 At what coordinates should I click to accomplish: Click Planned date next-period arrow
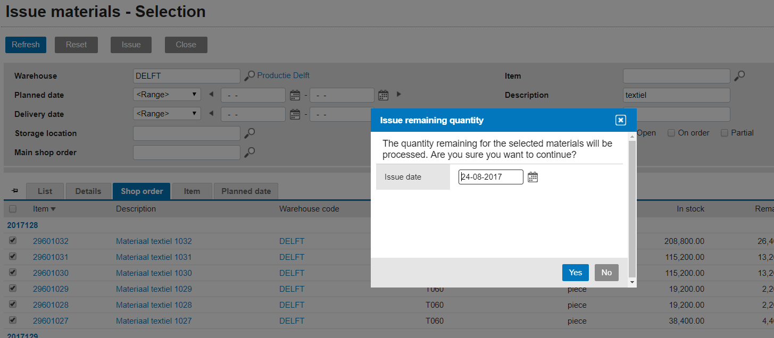coord(398,95)
